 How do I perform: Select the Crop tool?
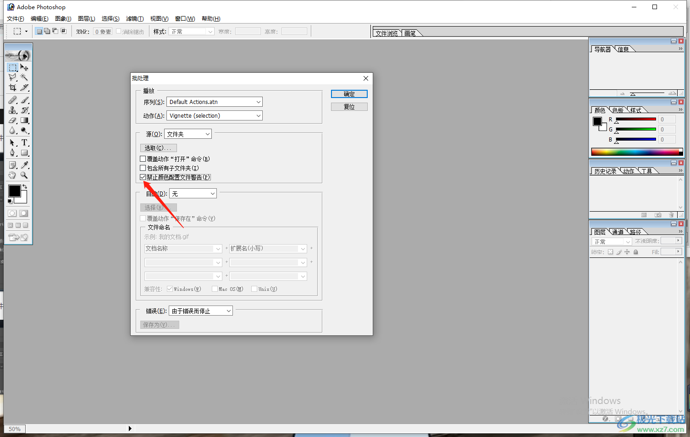point(13,87)
